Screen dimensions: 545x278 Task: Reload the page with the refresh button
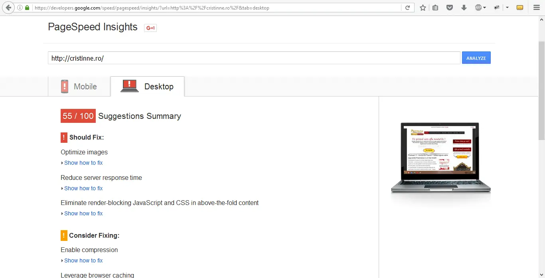[407, 8]
